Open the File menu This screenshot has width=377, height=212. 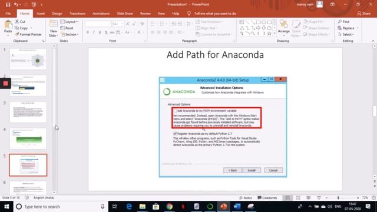click(8, 14)
